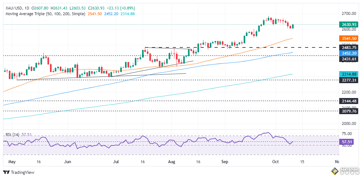Click the teal 2314.88 axis price tag

(x=348, y=74)
